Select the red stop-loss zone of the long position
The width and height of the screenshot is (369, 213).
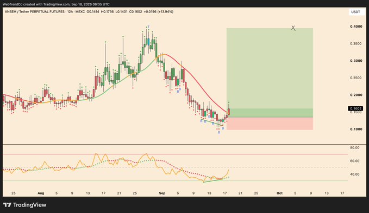(x=270, y=124)
